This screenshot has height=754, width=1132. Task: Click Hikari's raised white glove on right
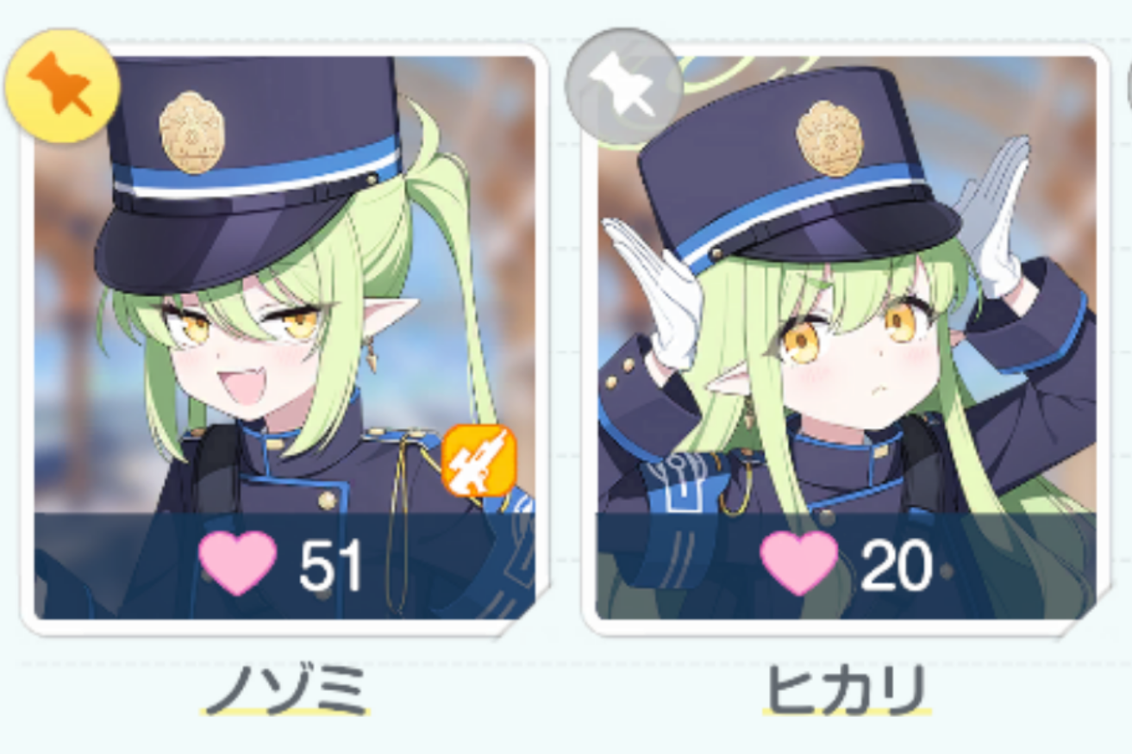click(996, 218)
